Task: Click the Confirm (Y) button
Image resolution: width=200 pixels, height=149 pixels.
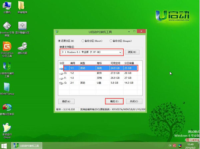Action: (x=114, y=101)
